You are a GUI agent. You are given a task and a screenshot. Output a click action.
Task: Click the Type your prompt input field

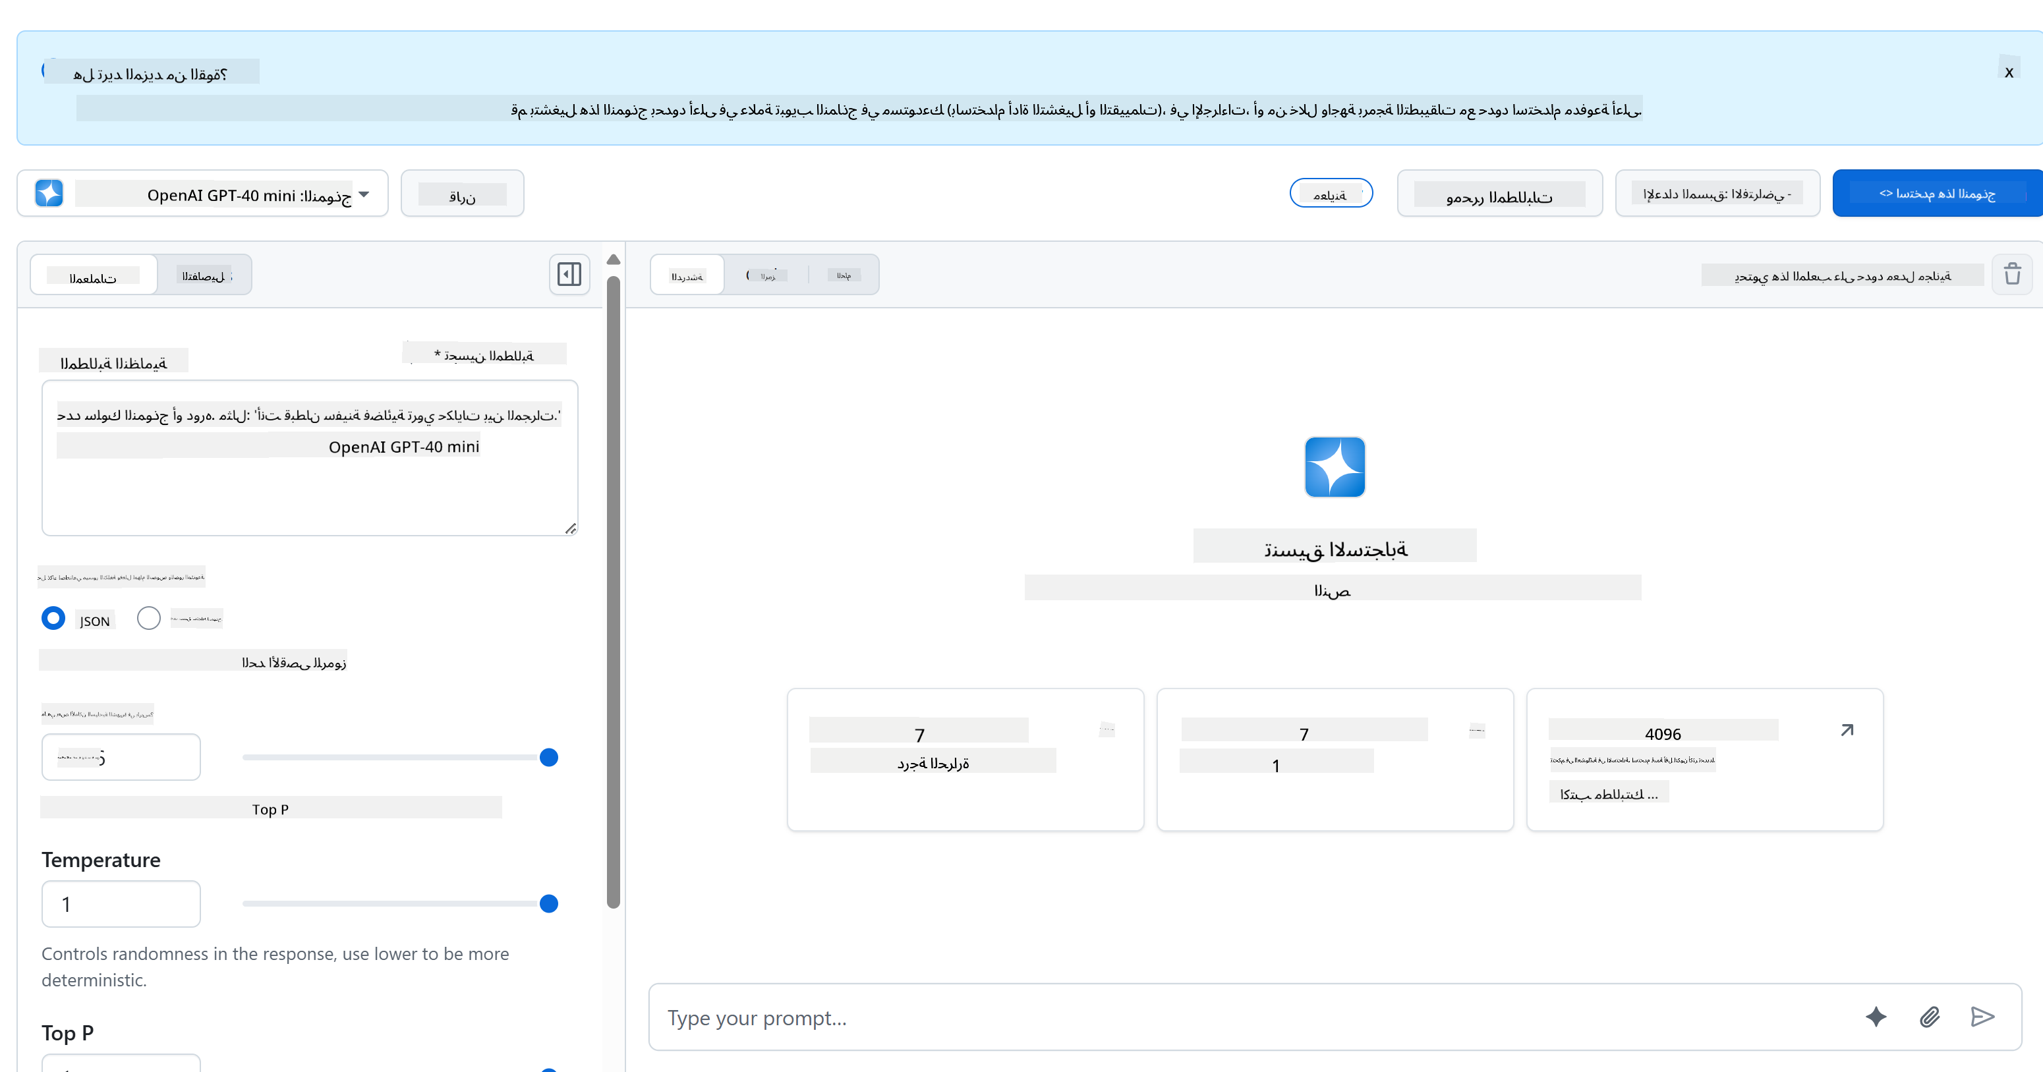pos(1253,1017)
